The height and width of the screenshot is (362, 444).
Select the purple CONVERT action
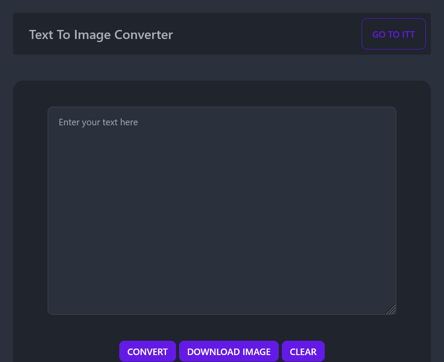tap(147, 351)
